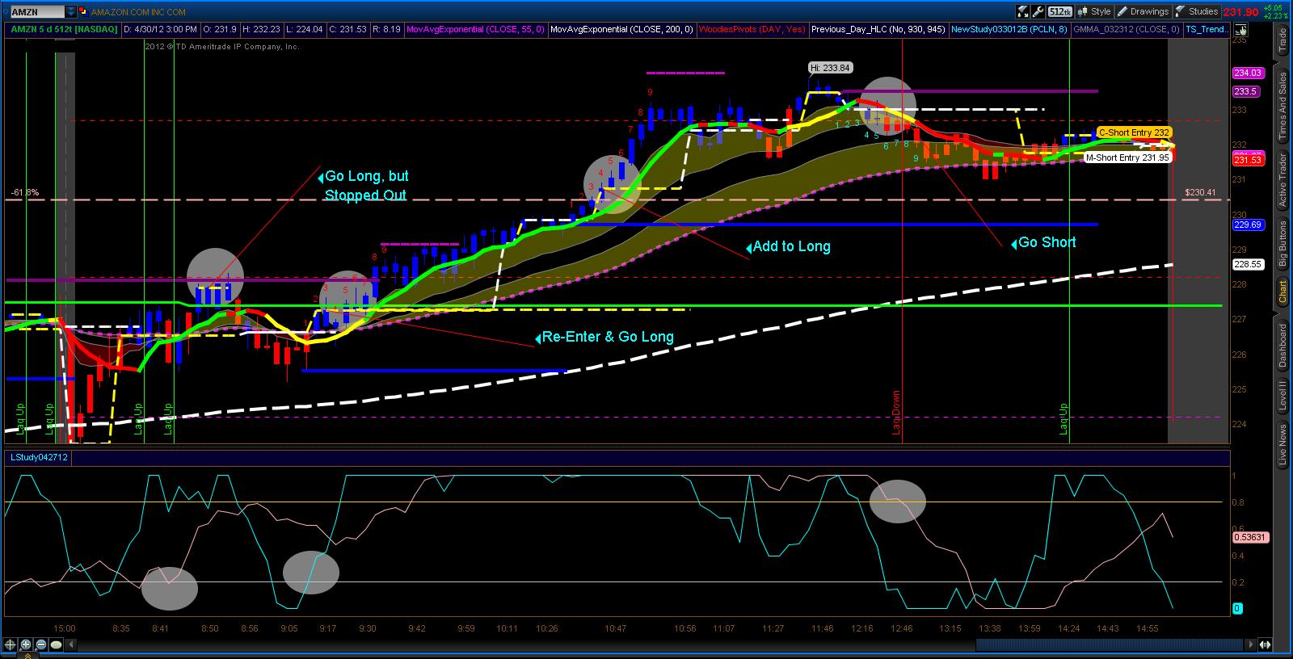Click the reset zoom oval icon
This screenshot has height=659, width=1293.
(x=56, y=644)
